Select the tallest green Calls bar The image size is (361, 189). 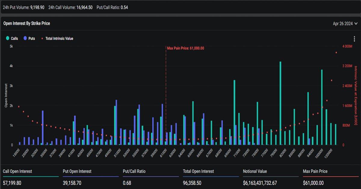tap(280, 103)
